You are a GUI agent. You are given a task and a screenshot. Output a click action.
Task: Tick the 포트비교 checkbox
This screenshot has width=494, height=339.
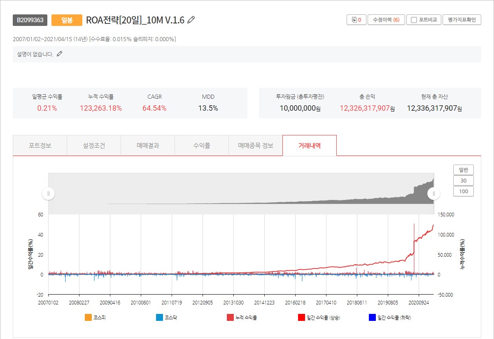[x=414, y=20]
